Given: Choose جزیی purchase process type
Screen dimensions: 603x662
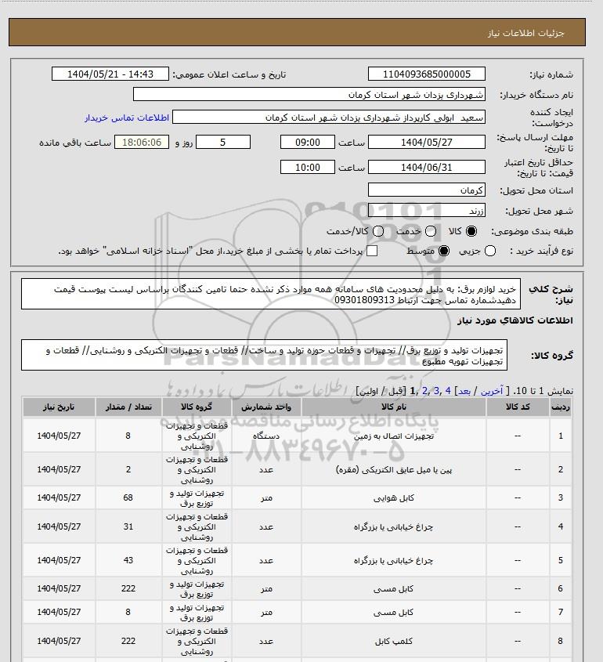Looking at the screenshot, I should [x=490, y=251].
